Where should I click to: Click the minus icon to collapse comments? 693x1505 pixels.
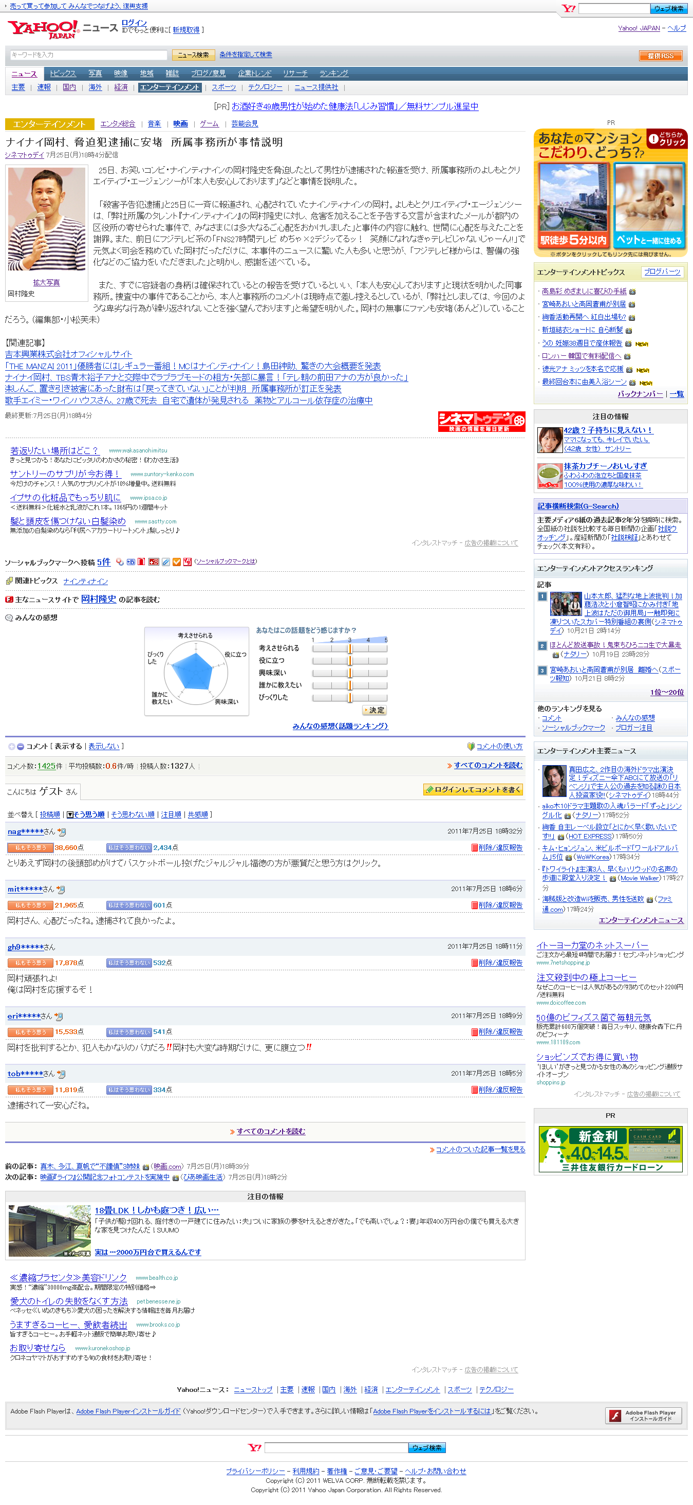click(21, 746)
